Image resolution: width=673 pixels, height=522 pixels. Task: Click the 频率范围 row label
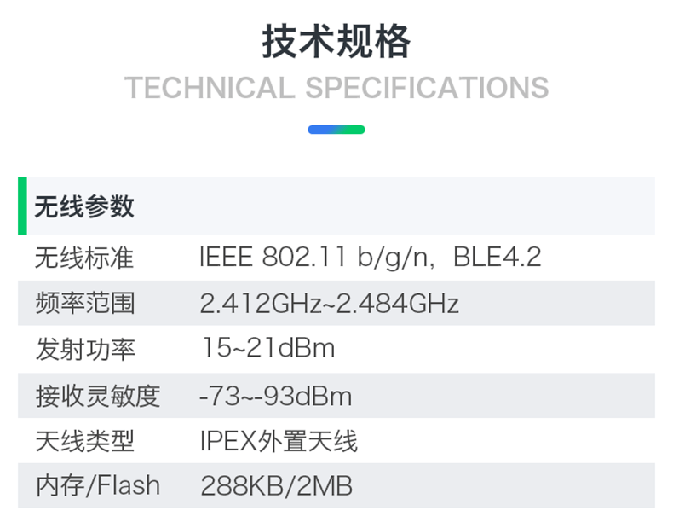click(x=84, y=303)
